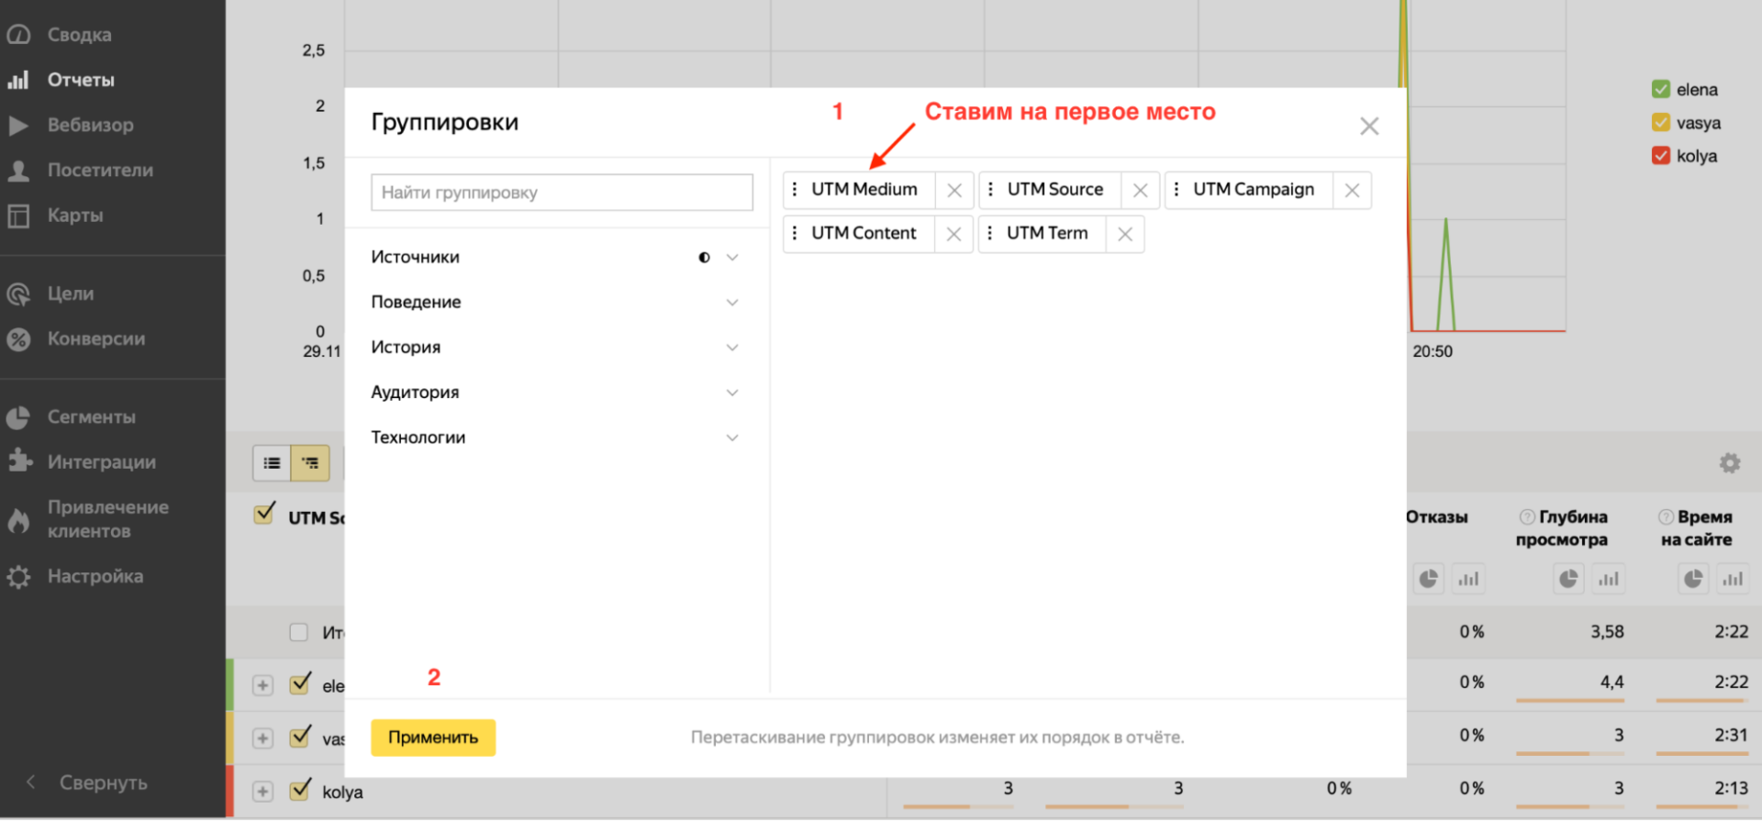1762x821 pixels.
Task: Click the Карты layout icon
Action: pyautogui.click(x=18, y=215)
